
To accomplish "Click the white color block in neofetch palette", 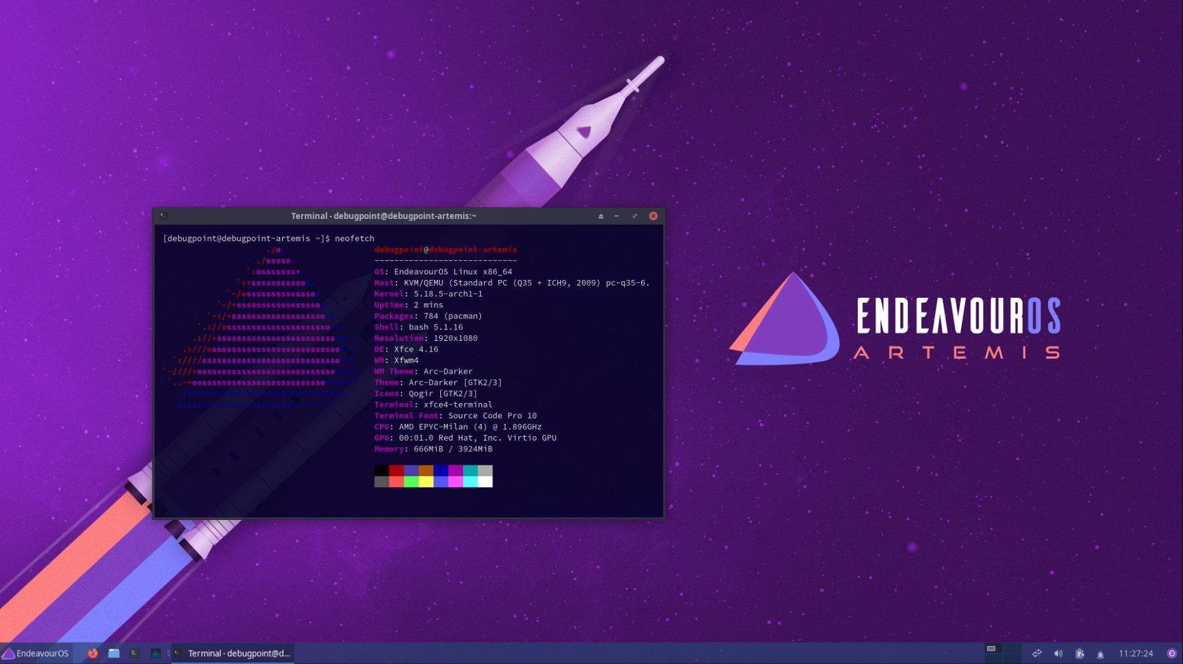I will pyautogui.click(x=485, y=482).
